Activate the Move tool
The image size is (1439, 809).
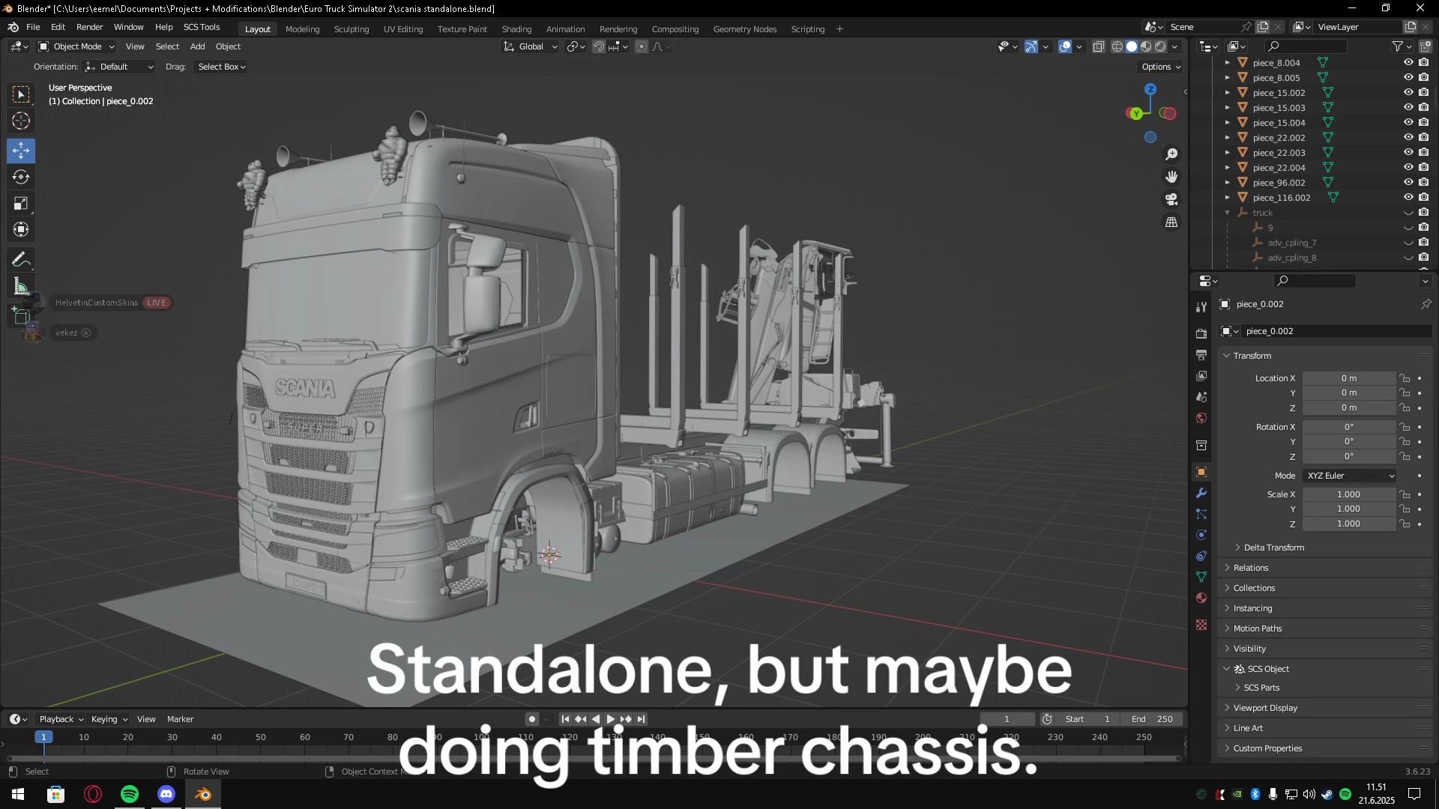pos(21,151)
